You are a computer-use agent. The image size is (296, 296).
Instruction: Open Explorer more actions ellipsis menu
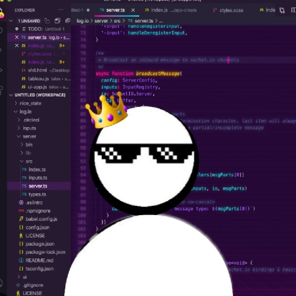[61, 10]
